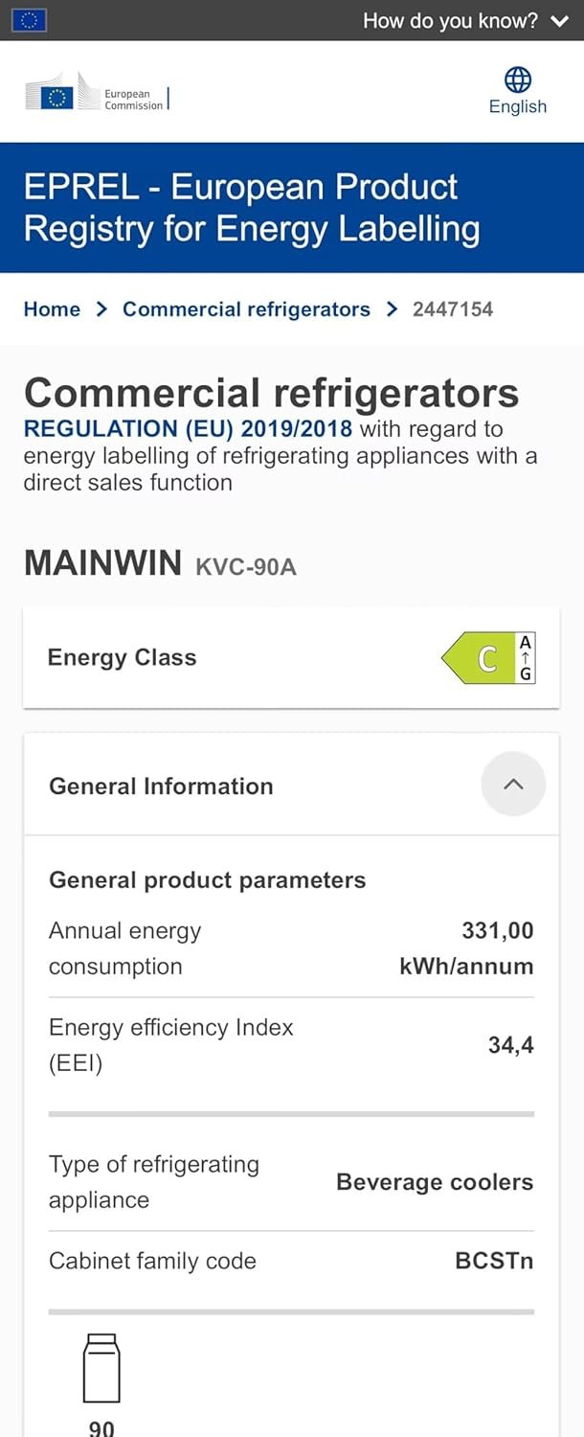Image resolution: width=584 pixels, height=1437 pixels.
Task: Click the EPREL registry title banner
Action: coord(252,208)
